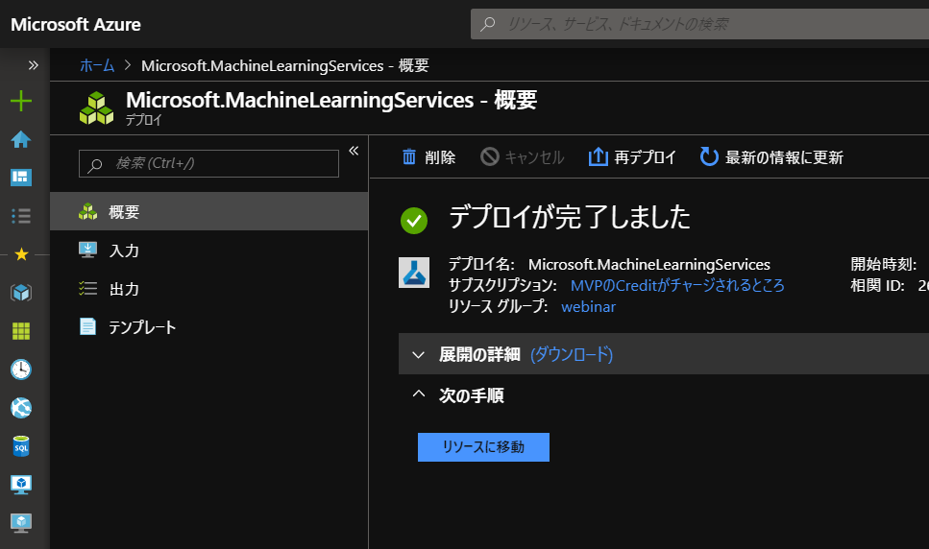Click the キャンセル toolbar button
Screen dimensions: 929x549
522,157
